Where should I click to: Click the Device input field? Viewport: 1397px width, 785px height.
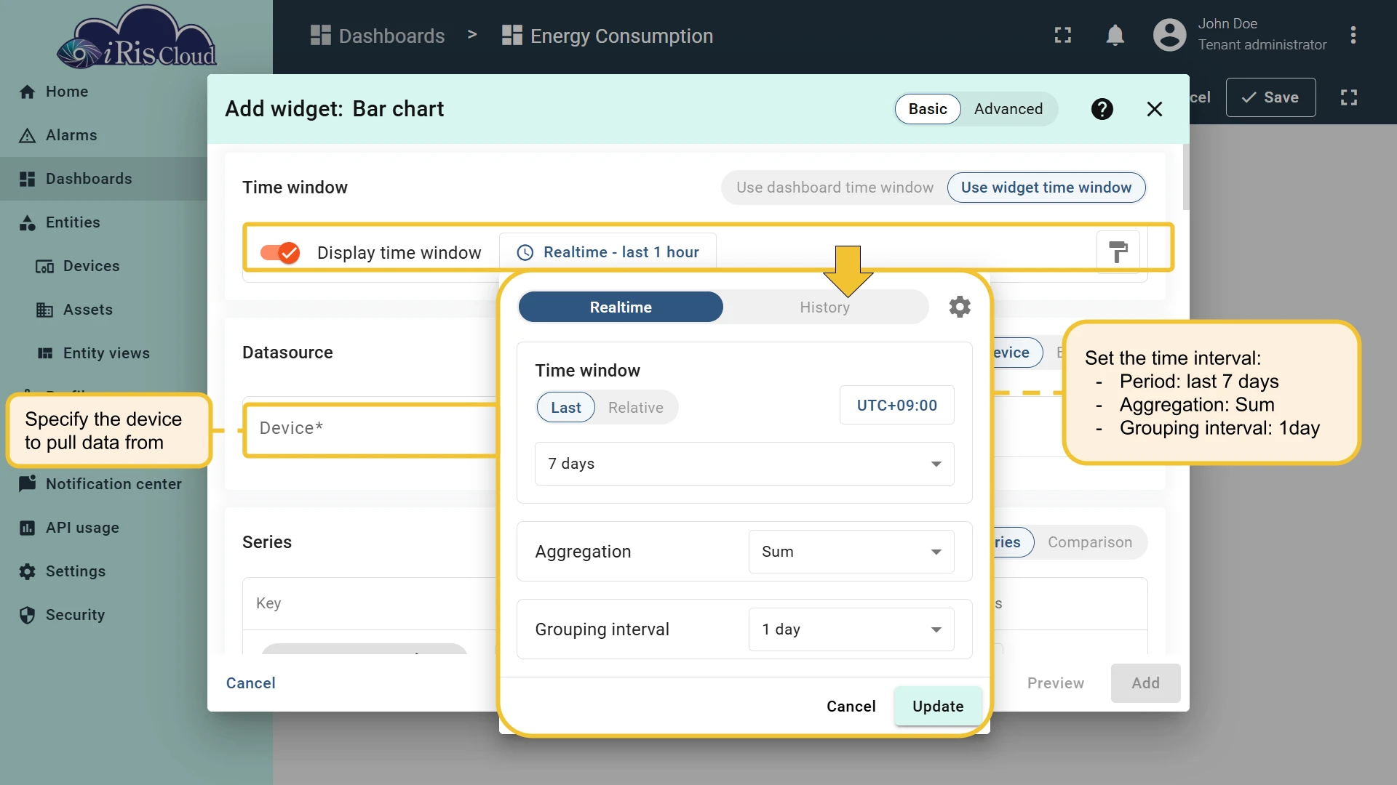pyautogui.click(x=371, y=429)
